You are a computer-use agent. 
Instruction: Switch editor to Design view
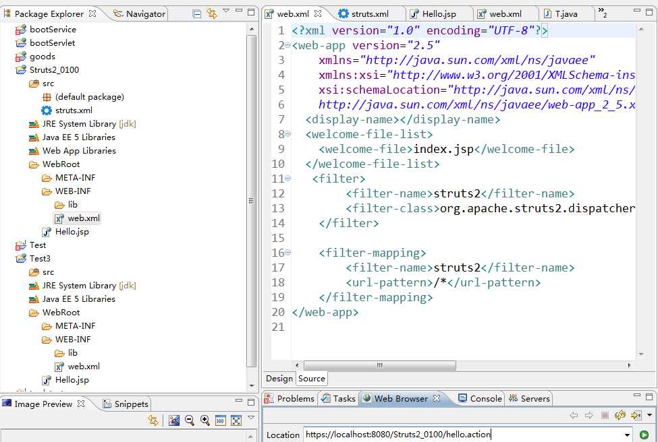[279, 378]
